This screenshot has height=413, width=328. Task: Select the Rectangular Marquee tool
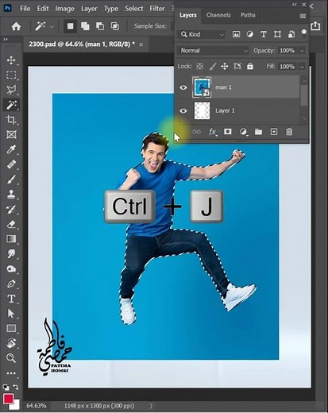click(11, 75)
